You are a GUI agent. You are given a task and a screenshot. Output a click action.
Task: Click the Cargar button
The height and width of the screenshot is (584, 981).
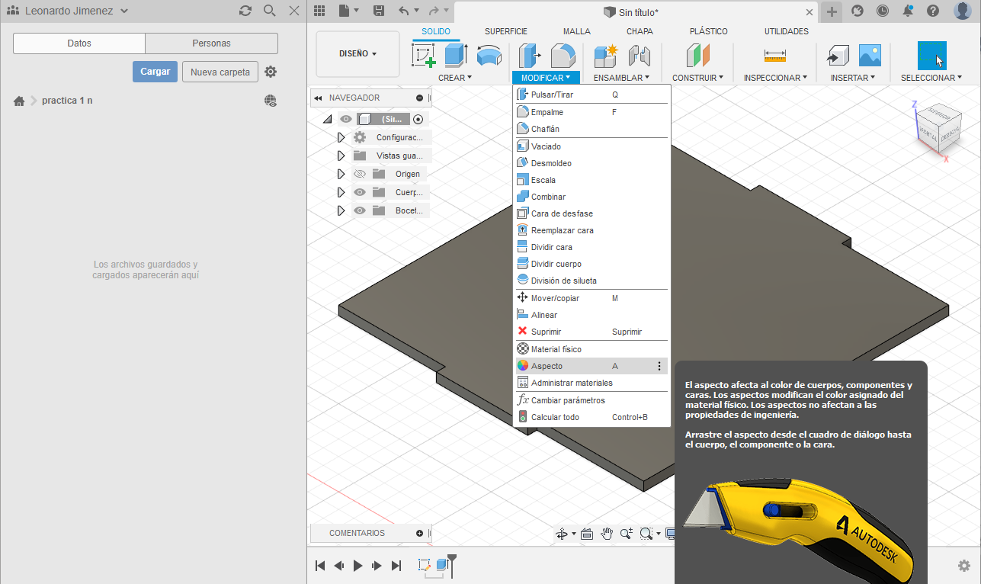coord(155,72)
